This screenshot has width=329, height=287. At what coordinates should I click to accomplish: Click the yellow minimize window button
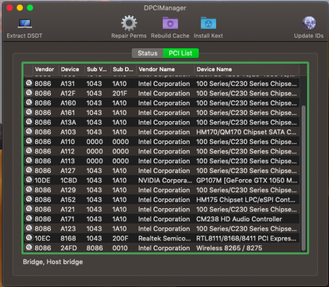pos(20,8)
